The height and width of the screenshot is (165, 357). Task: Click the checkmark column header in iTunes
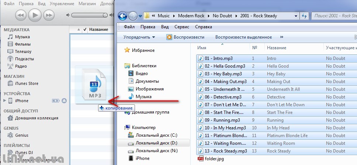[85, 29]
